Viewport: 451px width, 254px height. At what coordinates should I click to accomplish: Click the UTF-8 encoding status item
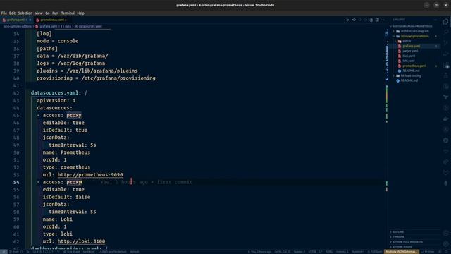pos(312,251)
